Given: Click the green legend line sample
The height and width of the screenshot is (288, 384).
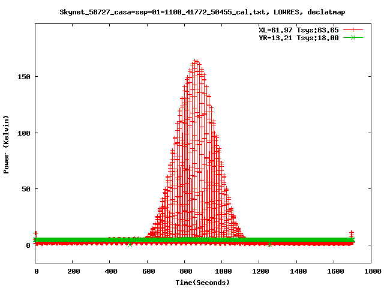Looking at the screenshot, I should tap(353, 37).
